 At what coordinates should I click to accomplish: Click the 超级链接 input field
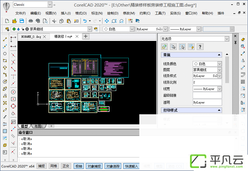(x=207, y=95)
